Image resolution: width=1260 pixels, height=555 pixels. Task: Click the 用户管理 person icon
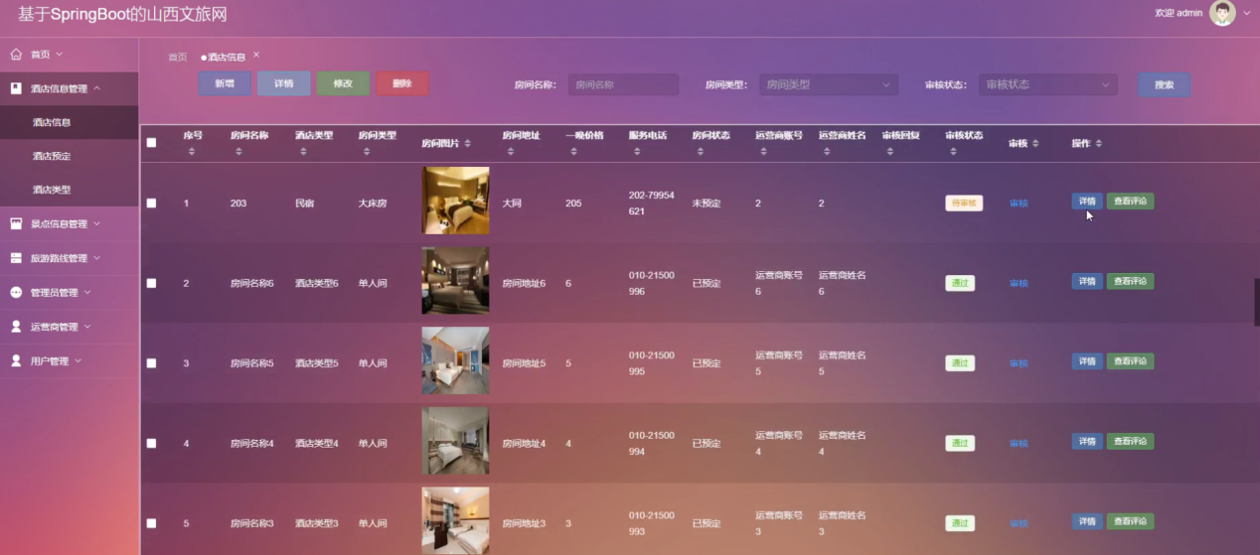point(16,360)
